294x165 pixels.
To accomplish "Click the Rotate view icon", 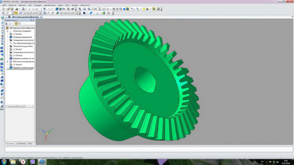I will click(x=104, y=9).
